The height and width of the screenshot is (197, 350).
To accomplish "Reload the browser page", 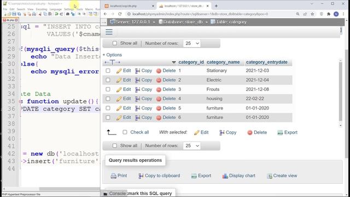I will tap(120, 14).
